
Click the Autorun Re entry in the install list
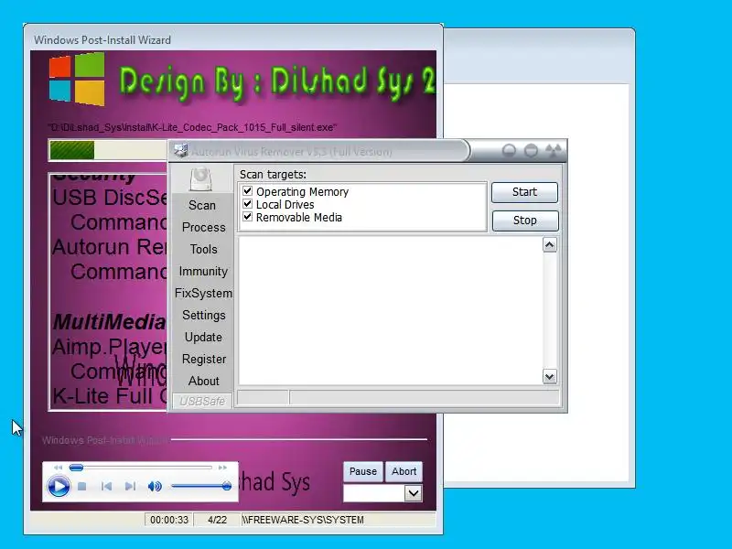click(x=110, y=247)
